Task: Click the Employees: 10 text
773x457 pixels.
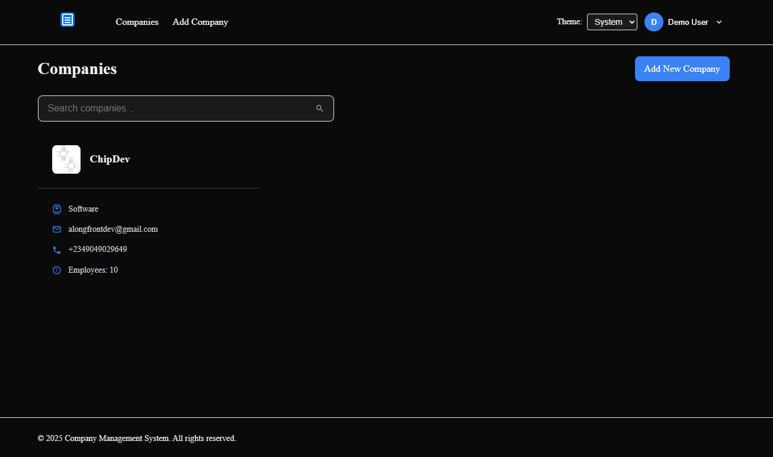Action: click(x=93, y=270)
